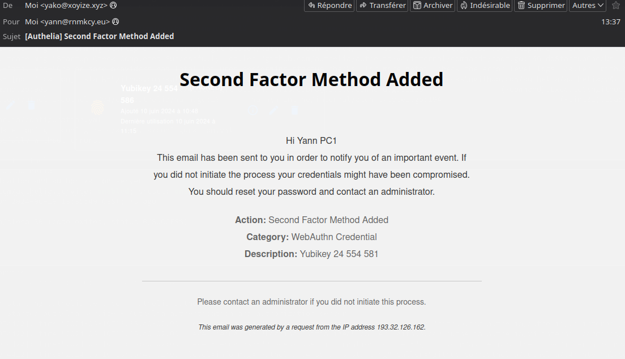Screen dimensions: 625x359
Task: Click the faint fingerprint icon near Yubikey
Action: click(98, 108)
